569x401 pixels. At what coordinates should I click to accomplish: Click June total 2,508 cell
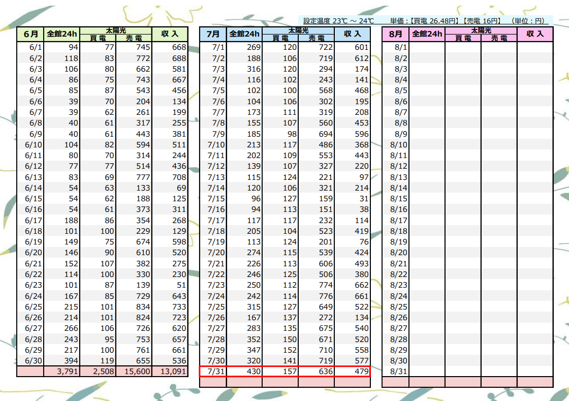pos(98,371)
